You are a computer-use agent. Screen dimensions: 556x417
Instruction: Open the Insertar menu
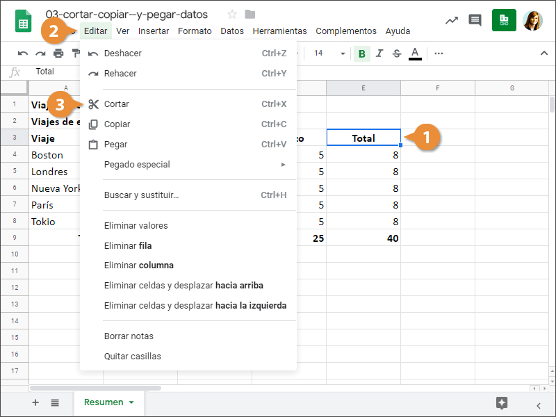154,31
